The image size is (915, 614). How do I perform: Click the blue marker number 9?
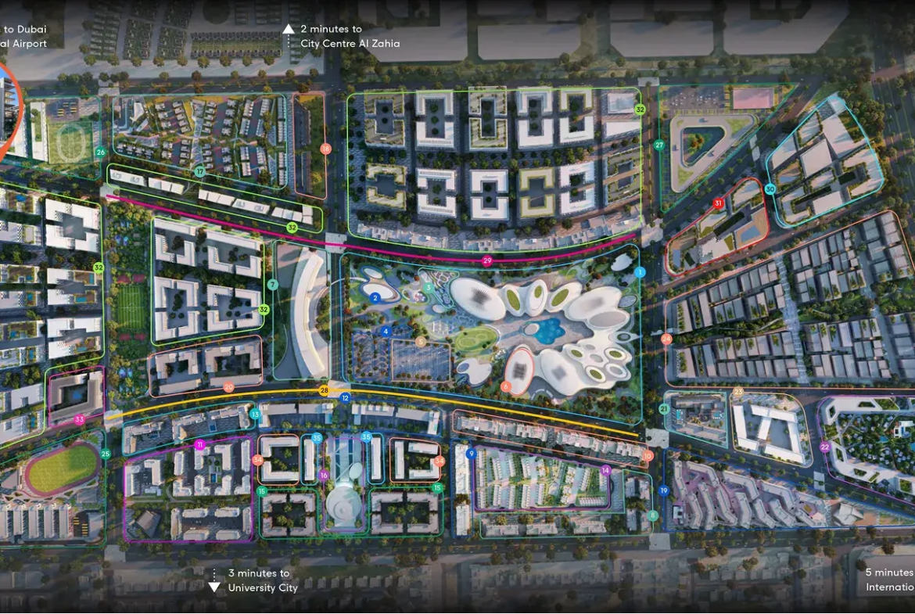(471, 453)
